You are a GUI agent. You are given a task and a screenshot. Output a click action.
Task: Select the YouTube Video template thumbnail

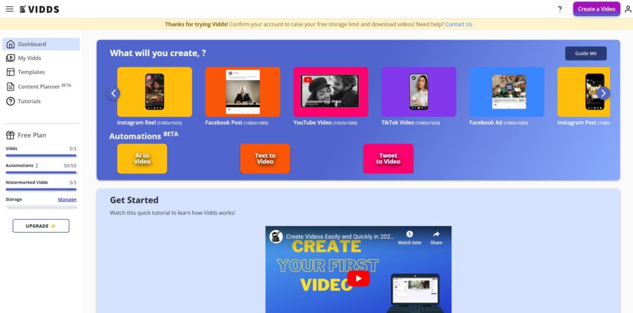click(330, 91)
